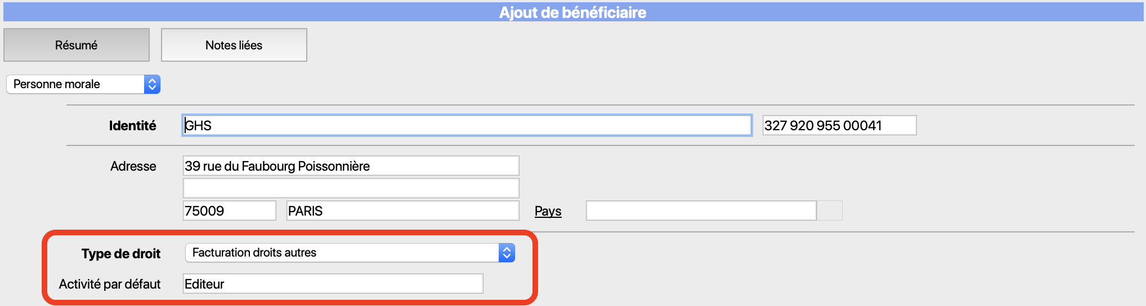Viewport: 1146px width, 306px height.
Task: Click the Ajout de bénéficiaire title bar
Action: click(x=573, y=12)
